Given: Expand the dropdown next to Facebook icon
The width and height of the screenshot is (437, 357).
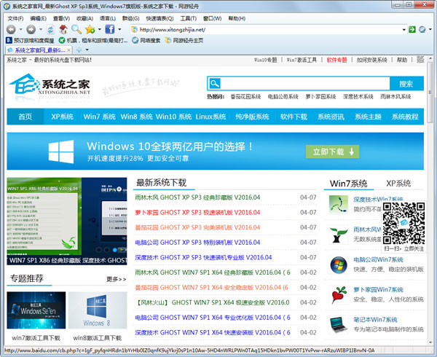Looking at the screenshot, I should pos(118,29).
